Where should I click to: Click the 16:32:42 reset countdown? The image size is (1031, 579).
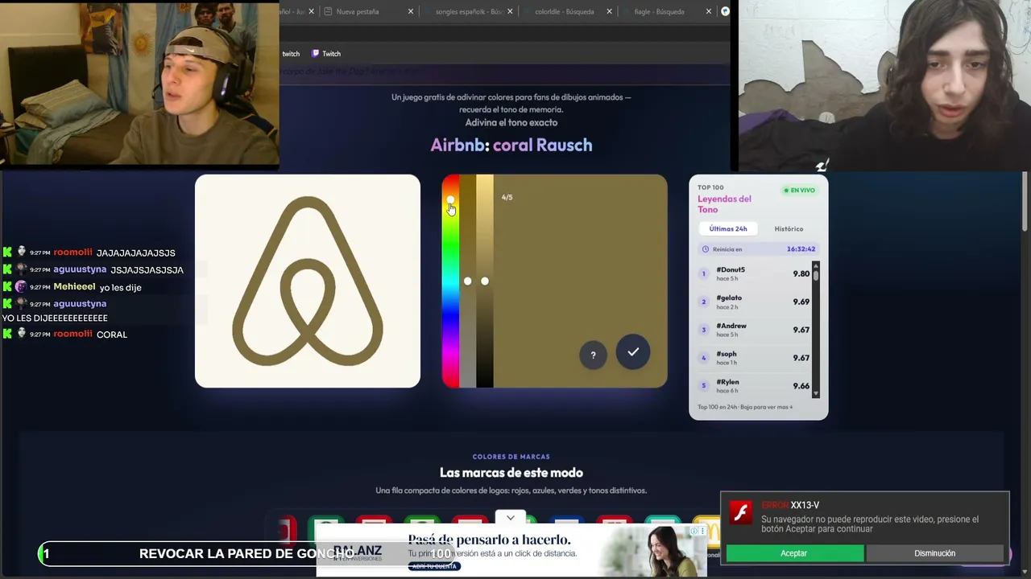[x=801, y=249]
